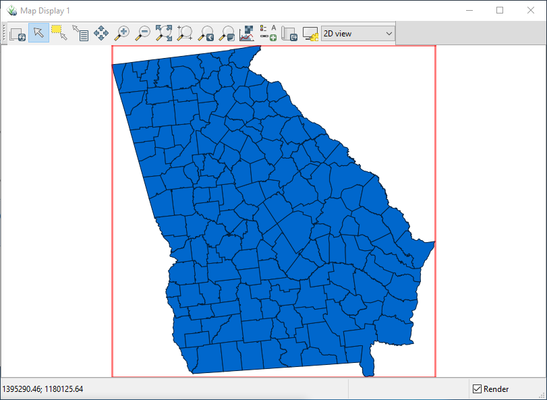Click the app logo in the title bar
Image resolution: width=547 pixels, height=400 pixels.
point(11,10)
